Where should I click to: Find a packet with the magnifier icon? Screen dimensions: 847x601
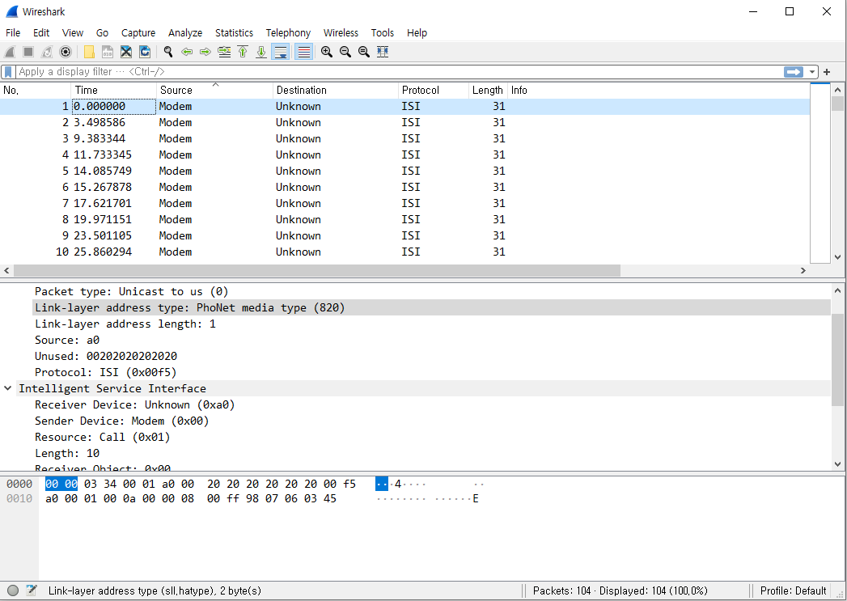point(168,52)
